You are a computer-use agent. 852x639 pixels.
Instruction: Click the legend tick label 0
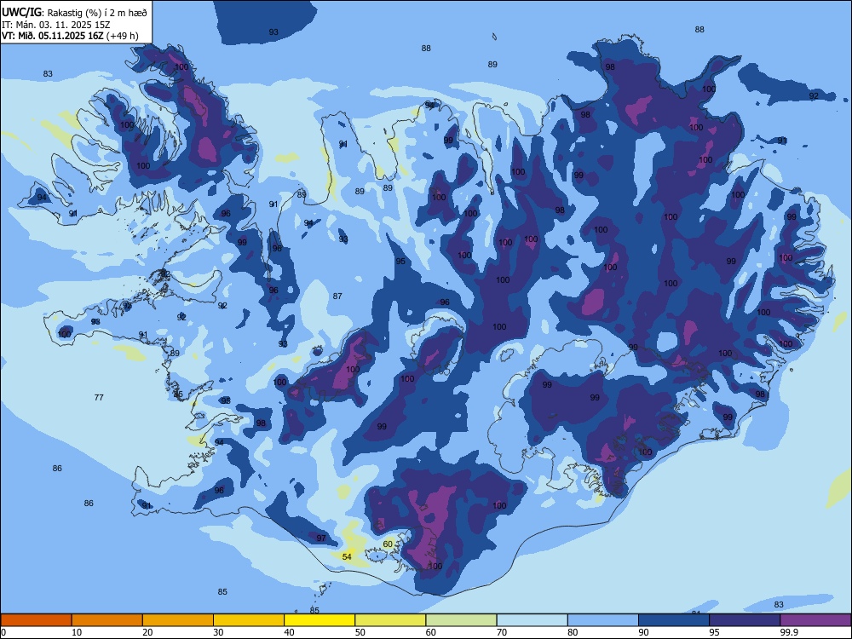coord(3,632)
